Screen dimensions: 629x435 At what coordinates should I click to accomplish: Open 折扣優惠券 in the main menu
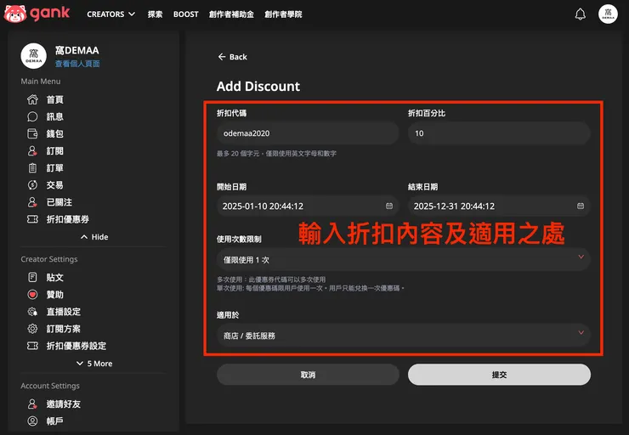click(x=68, y=219)
